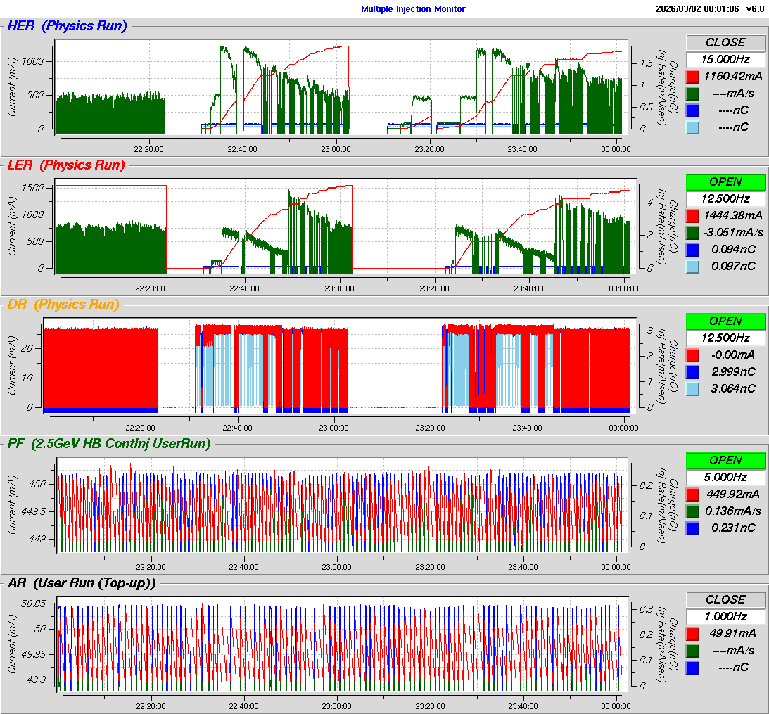
Task: Click the LER OPEN status indicator
Action: pyautogui.click(x=725, y=181)
